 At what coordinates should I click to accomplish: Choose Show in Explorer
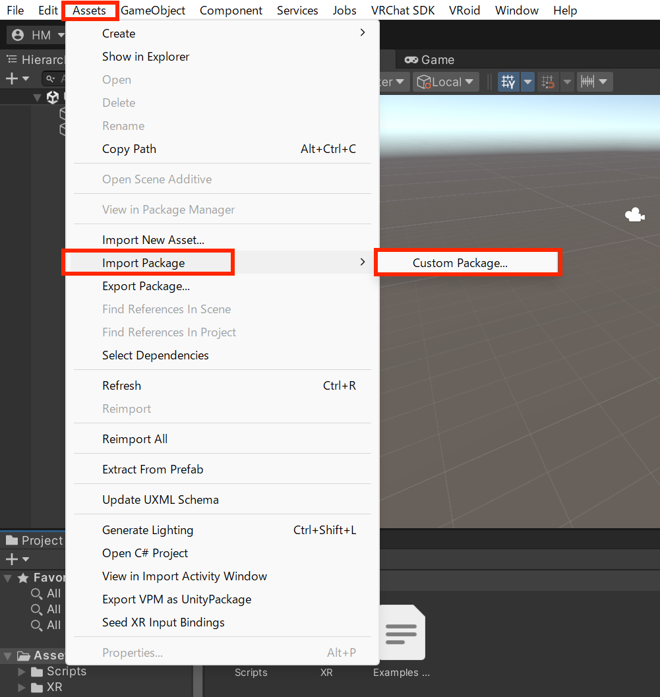222,57
